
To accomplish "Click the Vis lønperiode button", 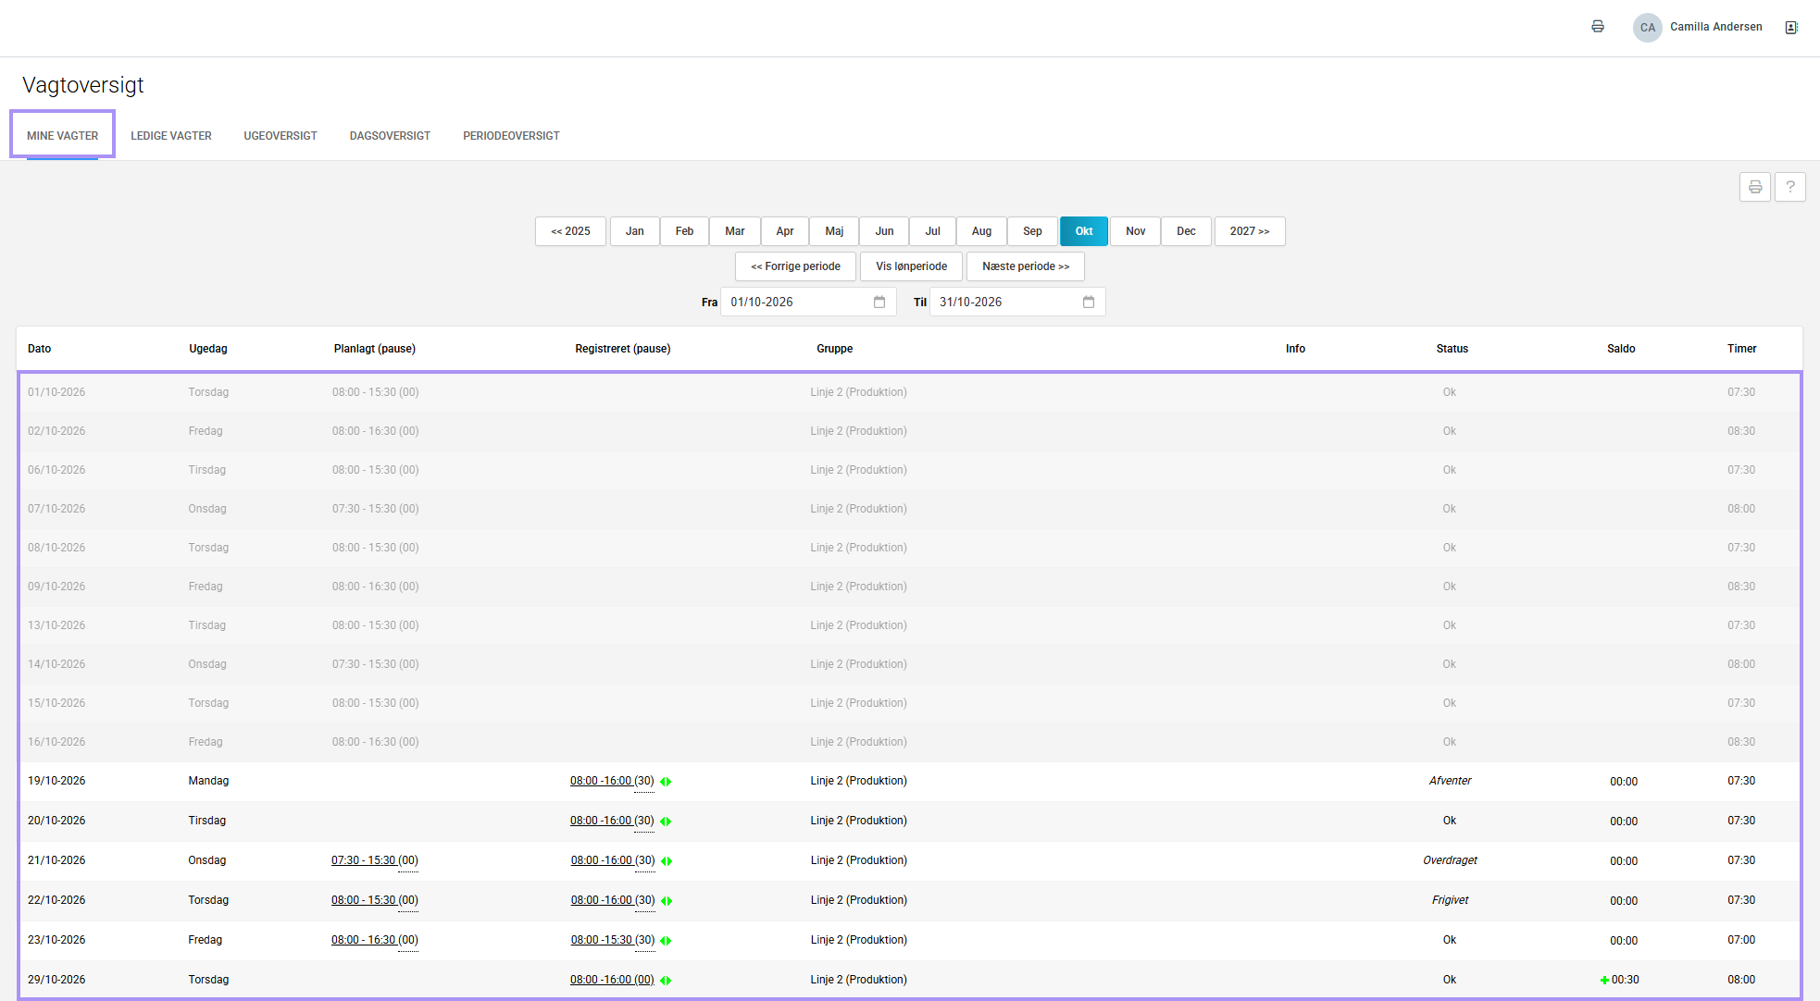I will tap(912, 266).
